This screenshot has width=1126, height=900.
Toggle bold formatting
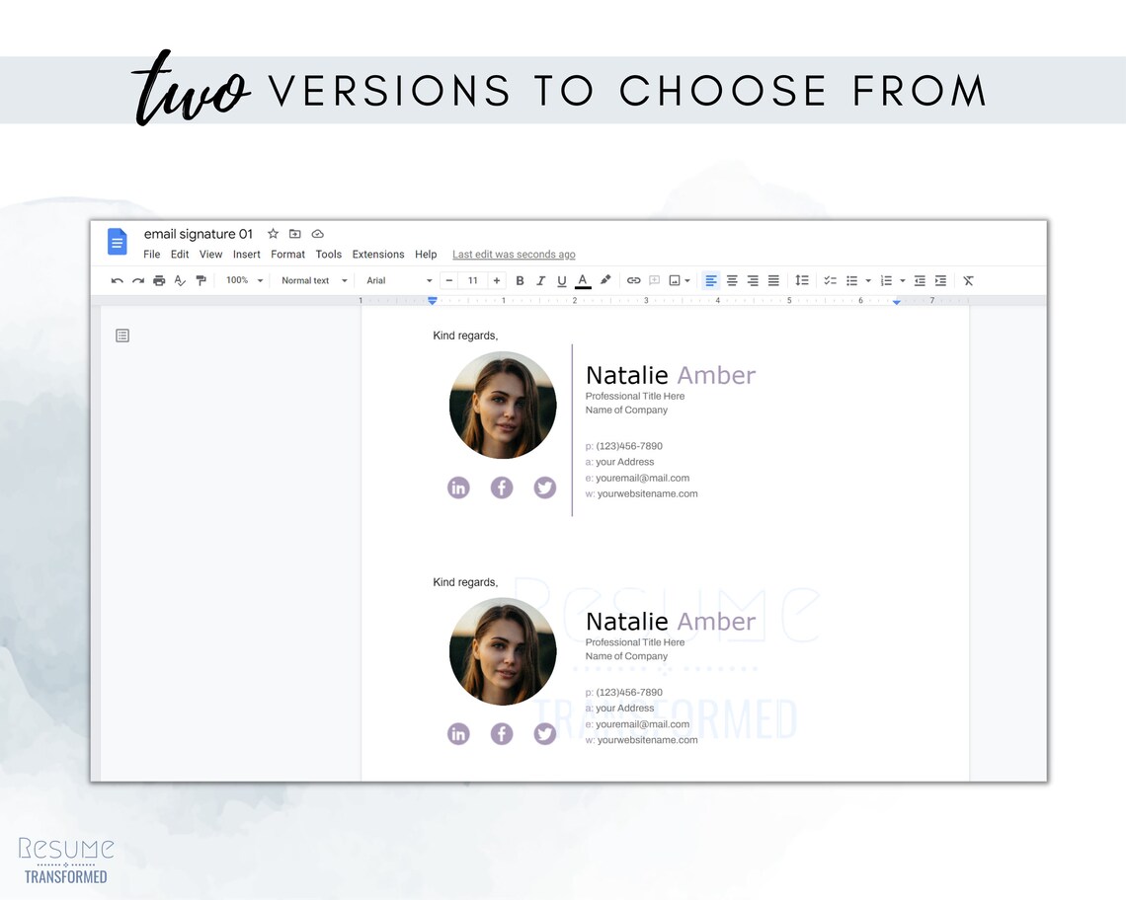coord(520,280)
